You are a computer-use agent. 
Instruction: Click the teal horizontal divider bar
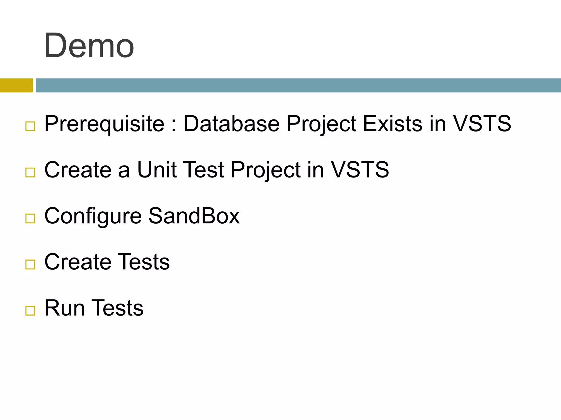pyautogui.click(x=298, y=85)
